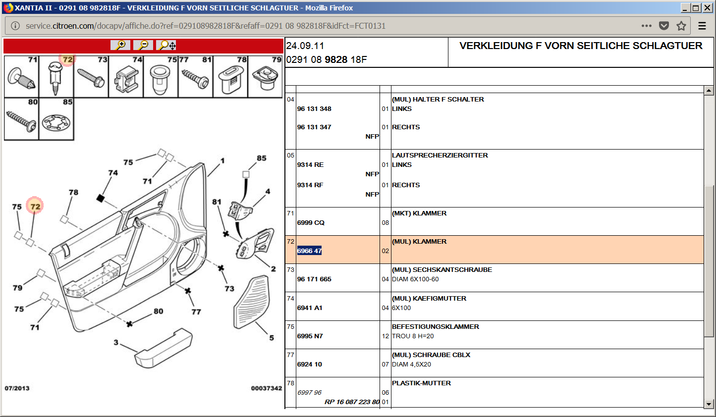Select part number 96 131 348

[x=314, y=109]
